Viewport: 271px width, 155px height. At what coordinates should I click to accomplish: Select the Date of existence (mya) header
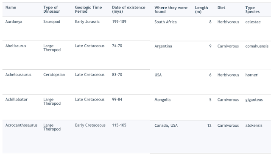point(129,9)
